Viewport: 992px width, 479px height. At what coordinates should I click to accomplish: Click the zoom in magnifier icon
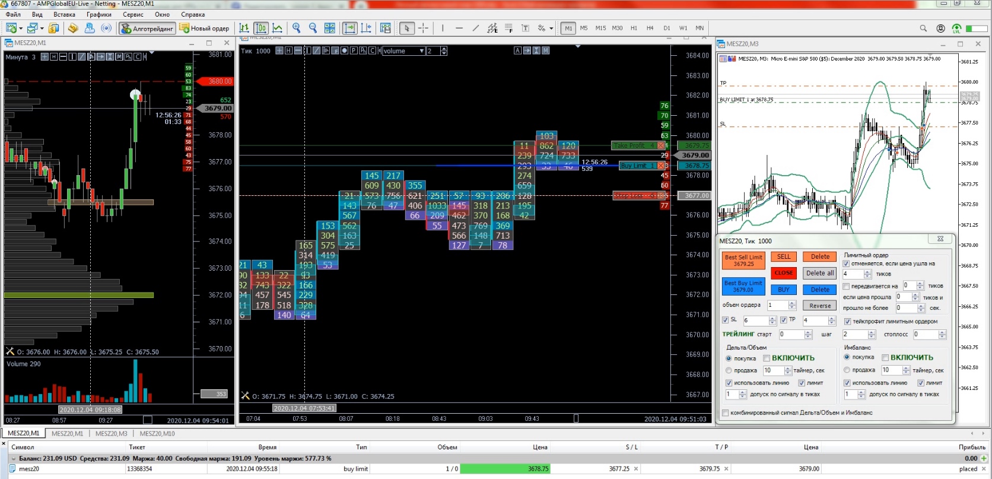coord(297,28)
